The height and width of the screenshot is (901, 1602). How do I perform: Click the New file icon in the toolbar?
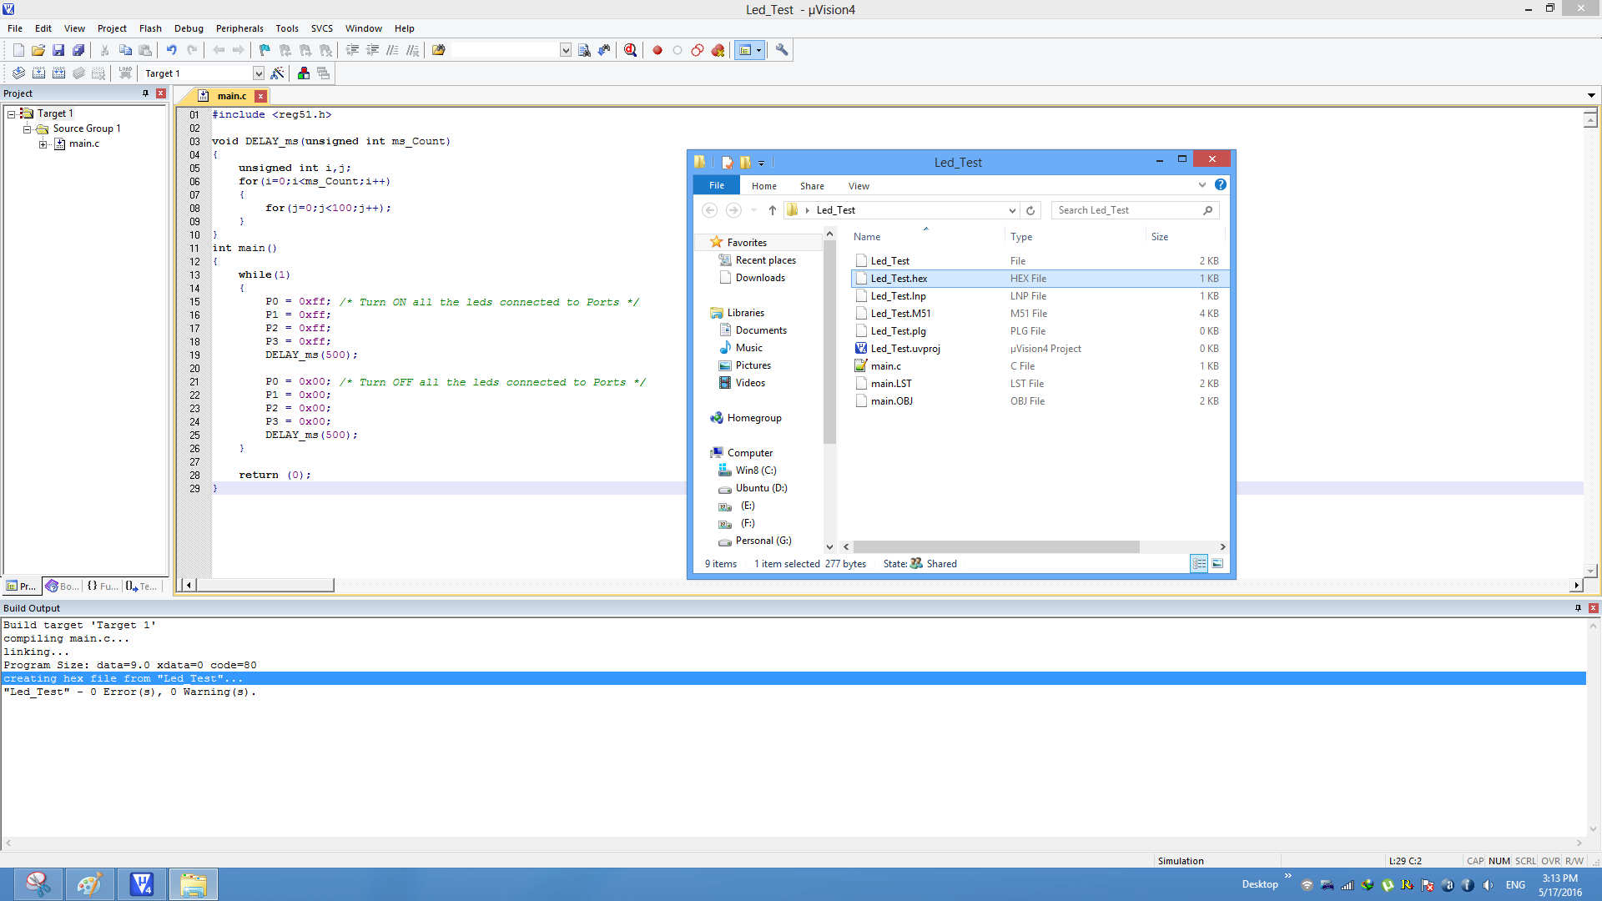click(18, 50)
